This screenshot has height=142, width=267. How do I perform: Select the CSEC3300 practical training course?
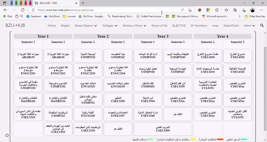click(163, 129)
